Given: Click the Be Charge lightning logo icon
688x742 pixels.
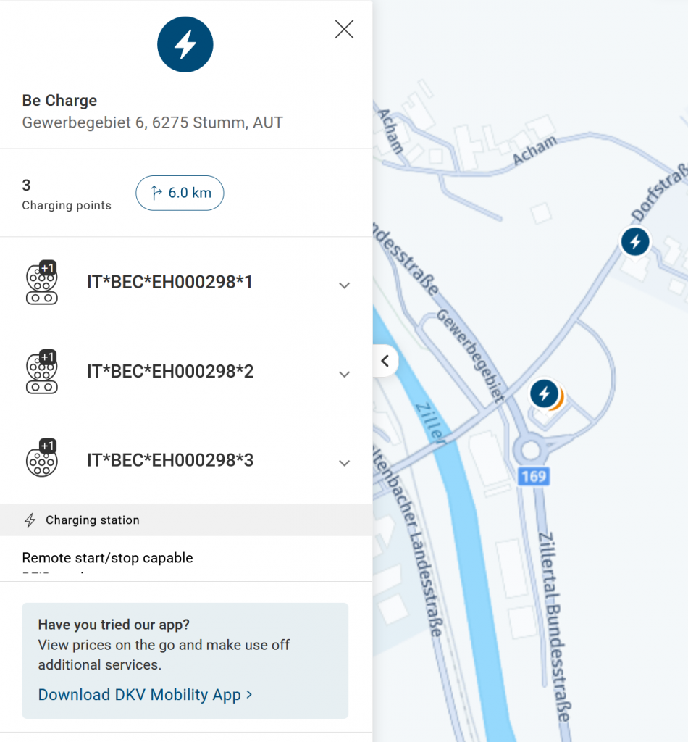Looking at the screenshot, I should 185,45.
